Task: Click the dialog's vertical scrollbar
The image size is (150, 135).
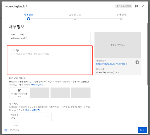Action: pyautogui.click(x=147, y=54)
